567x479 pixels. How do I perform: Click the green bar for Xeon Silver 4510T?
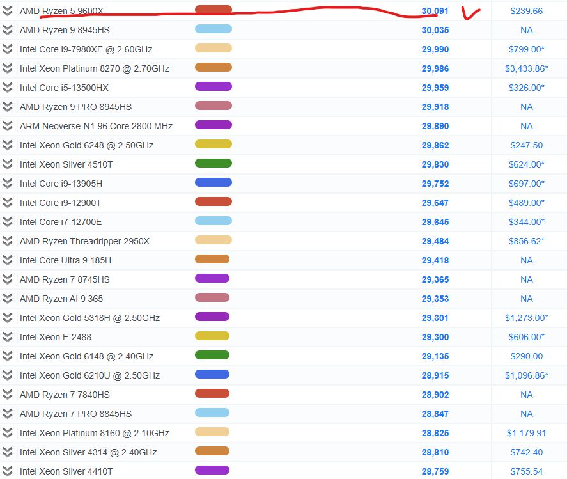click(x=214, y=163)
